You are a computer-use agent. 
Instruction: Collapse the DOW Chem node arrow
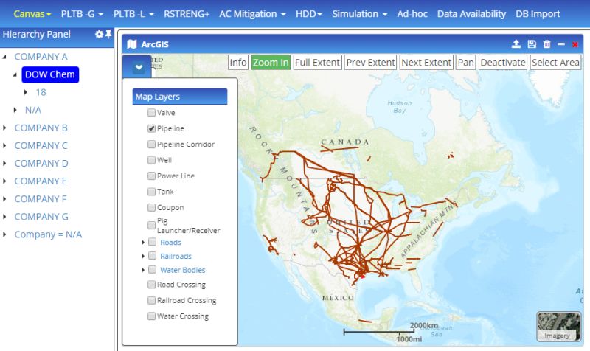click(15, 74)
